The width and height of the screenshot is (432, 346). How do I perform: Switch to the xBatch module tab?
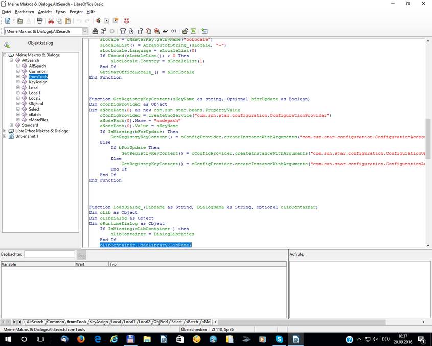click(192, 322)
